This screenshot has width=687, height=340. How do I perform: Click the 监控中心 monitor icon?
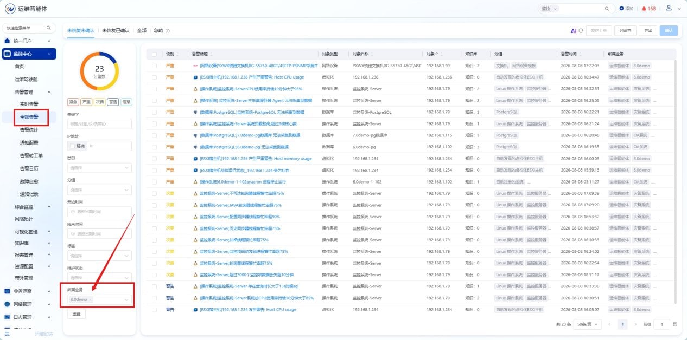pos(7,54)
